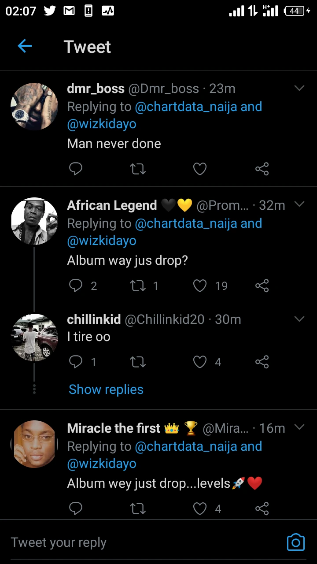View chillinkid's profile avatar

point(34,338)
